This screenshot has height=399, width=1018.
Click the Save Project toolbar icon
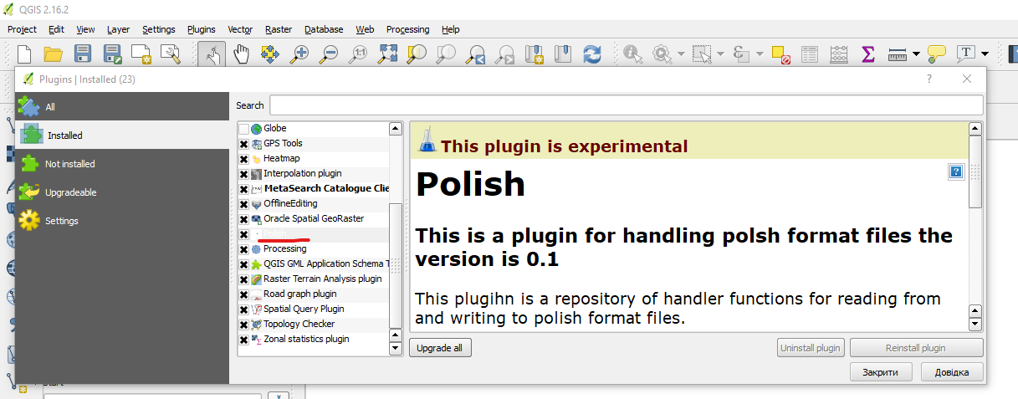[x=82, y=54]
